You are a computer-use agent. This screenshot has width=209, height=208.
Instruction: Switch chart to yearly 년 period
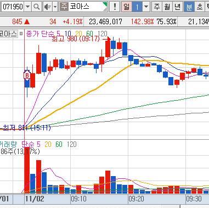(178, 7)
